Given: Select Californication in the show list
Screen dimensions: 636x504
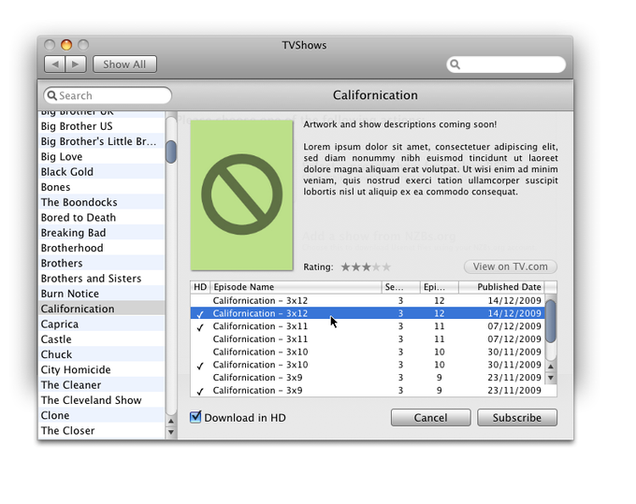Looking at the screenshot, I should (102, 309).
